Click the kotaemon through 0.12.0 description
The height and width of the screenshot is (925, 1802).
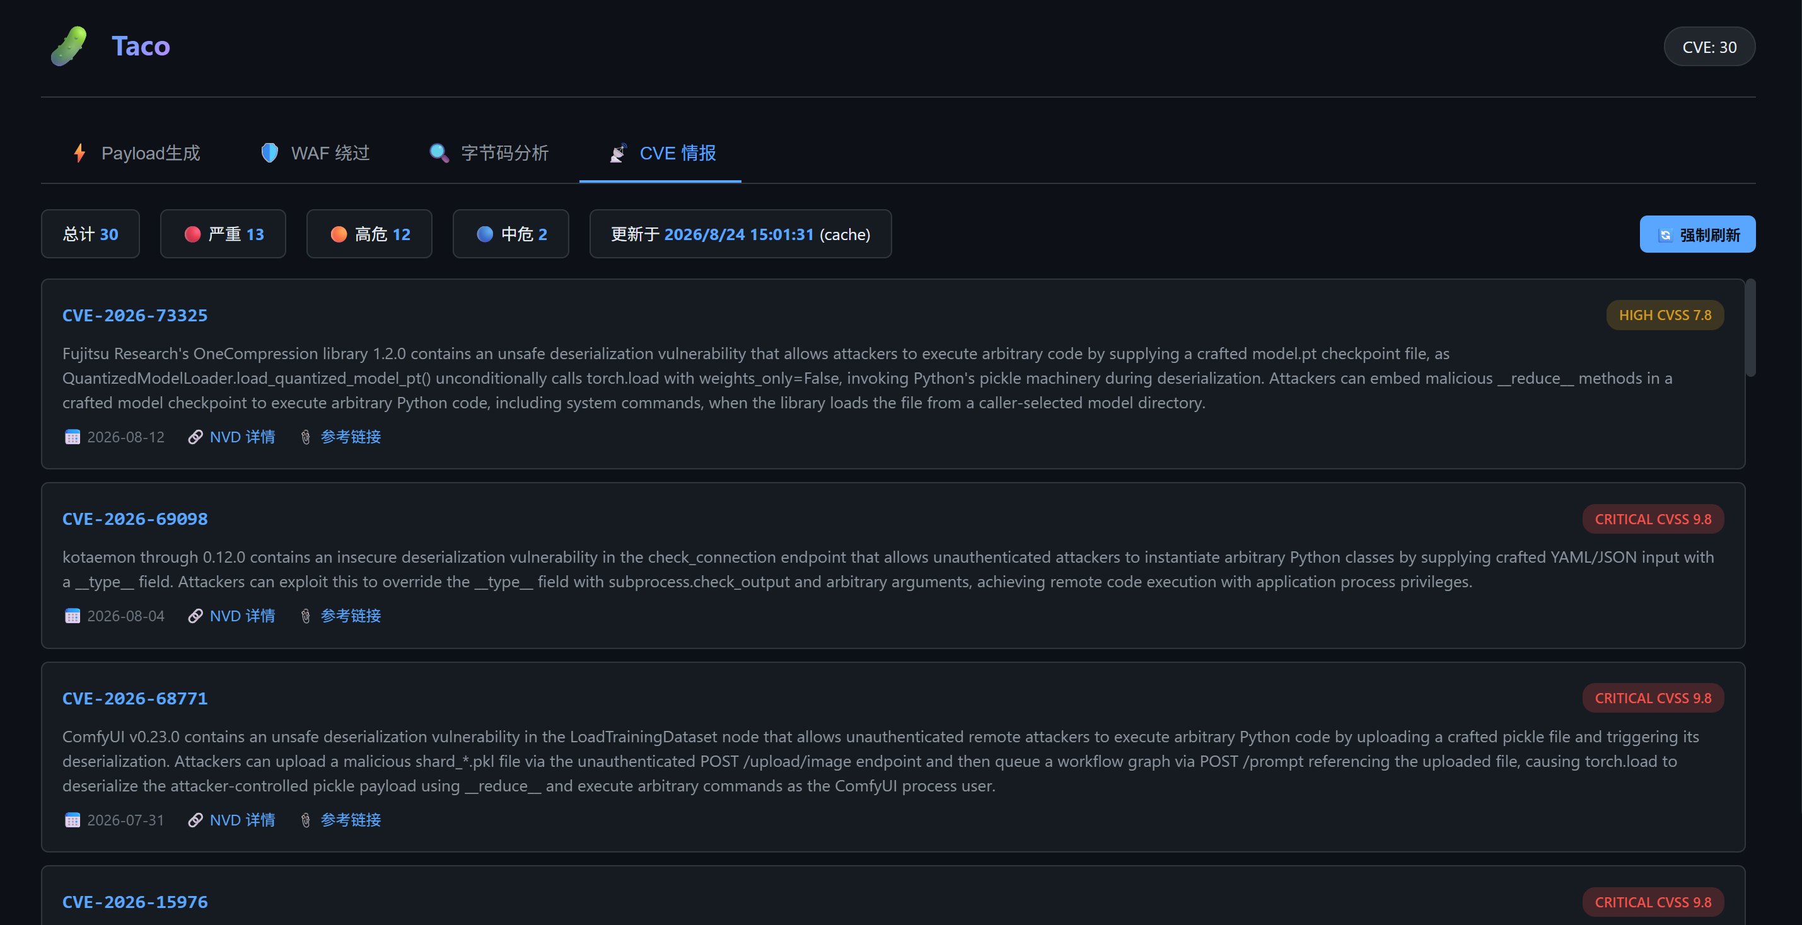pyautogui.click(x=888, y=569)
